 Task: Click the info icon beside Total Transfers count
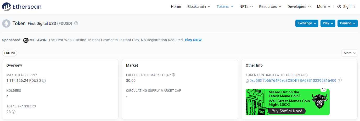[x=14, y=112]
